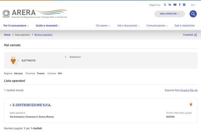The height and width of the screenshot is (132, 201).
Task: Click the Area operatori breadcrumb
Action: tap(22, 35)
